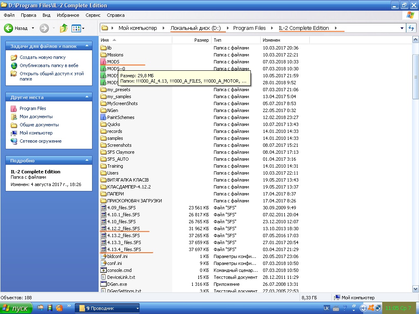Screen dimensions: 419x314
Task: Select the ПРИСКОРЮВАЧ ЗАГРУЗКИ folder name
Action: 134,200
